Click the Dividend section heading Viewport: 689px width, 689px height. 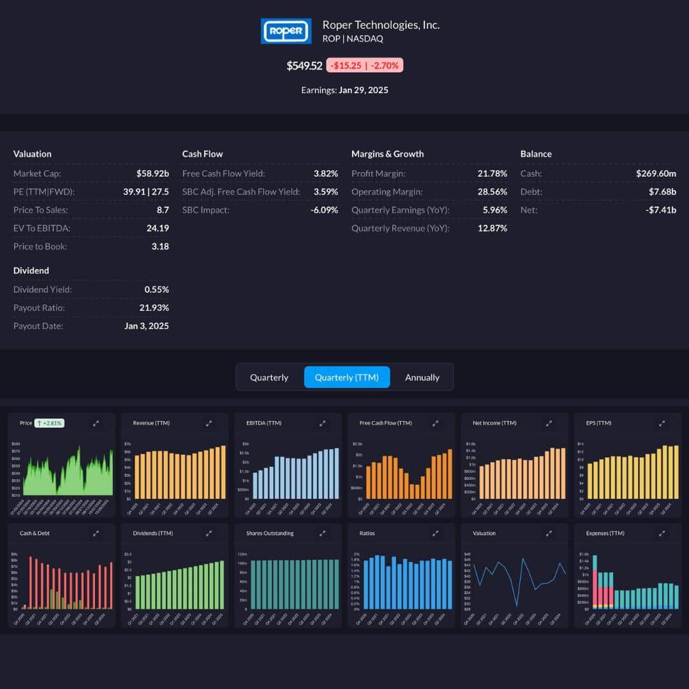(x=31, y=270)
